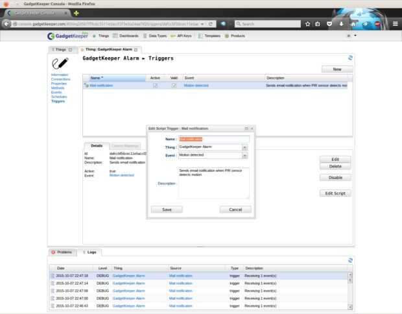Toggle the Valid checkbox for Mail notification
The image size is (402, 314).
click(174, 86)
